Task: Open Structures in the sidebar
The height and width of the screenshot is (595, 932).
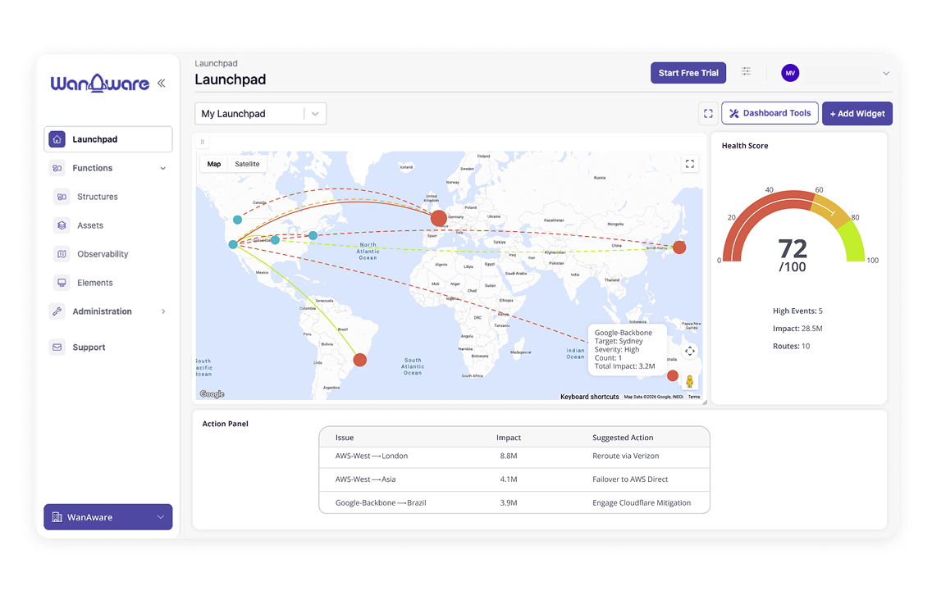Action: [98, 197]
